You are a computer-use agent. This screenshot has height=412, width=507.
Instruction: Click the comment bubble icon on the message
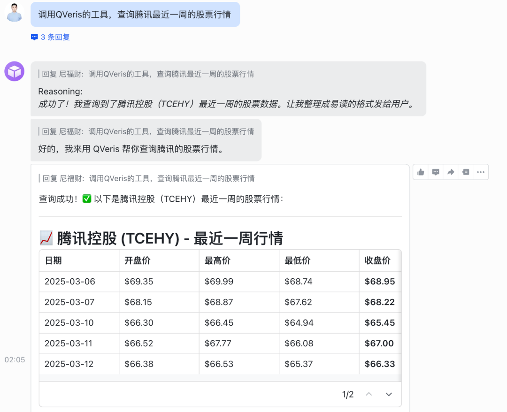(435, 172)
